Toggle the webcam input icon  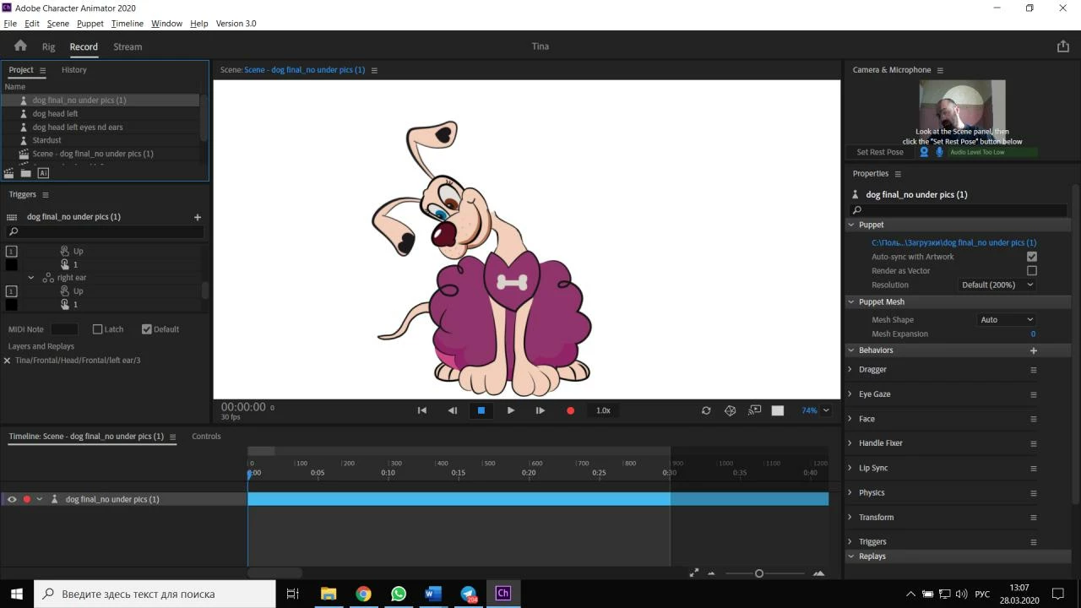(x=924, y=152)
